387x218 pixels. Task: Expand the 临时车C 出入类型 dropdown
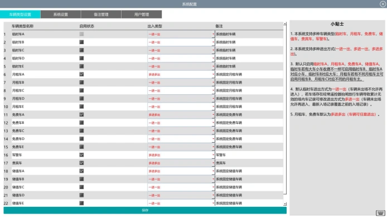(x=213, y=50)
